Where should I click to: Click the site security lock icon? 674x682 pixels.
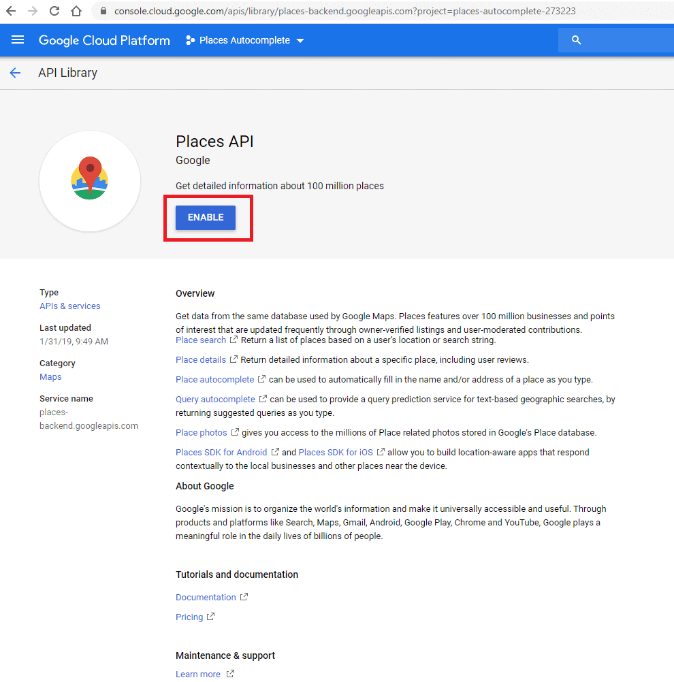click(x=103, y=12)
